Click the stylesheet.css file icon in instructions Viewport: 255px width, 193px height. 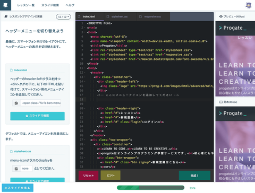(12, 152)
